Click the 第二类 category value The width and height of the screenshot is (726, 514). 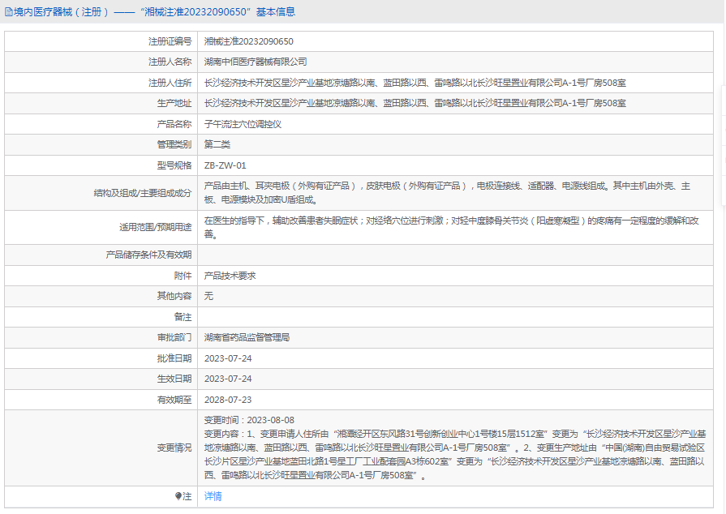click(217, 144)
